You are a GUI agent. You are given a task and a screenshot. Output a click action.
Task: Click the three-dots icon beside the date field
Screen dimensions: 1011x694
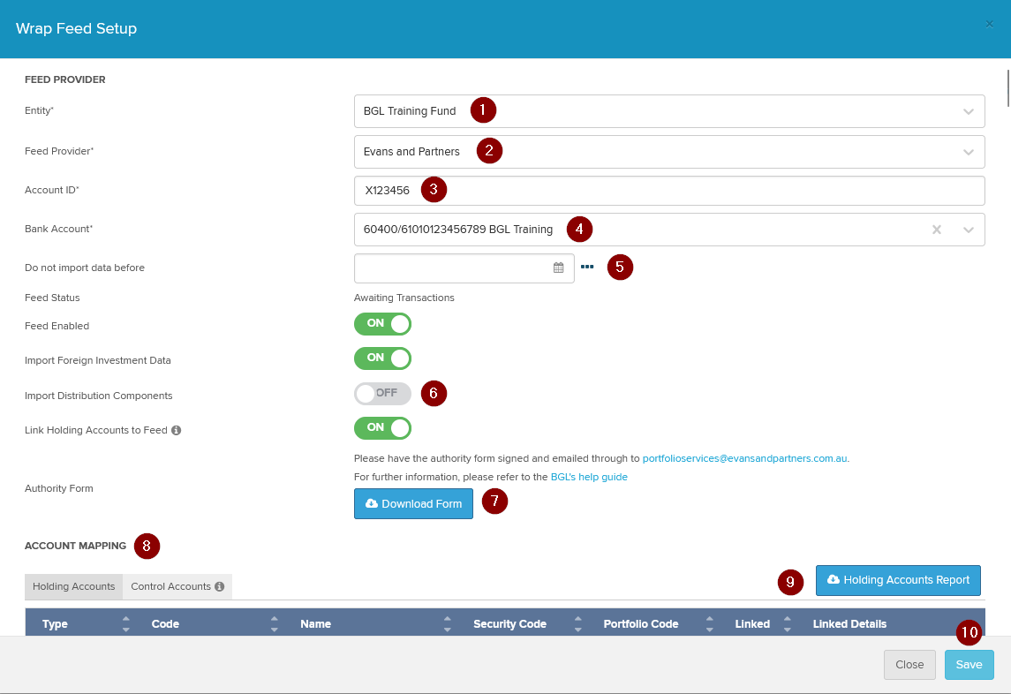(587, 267)
